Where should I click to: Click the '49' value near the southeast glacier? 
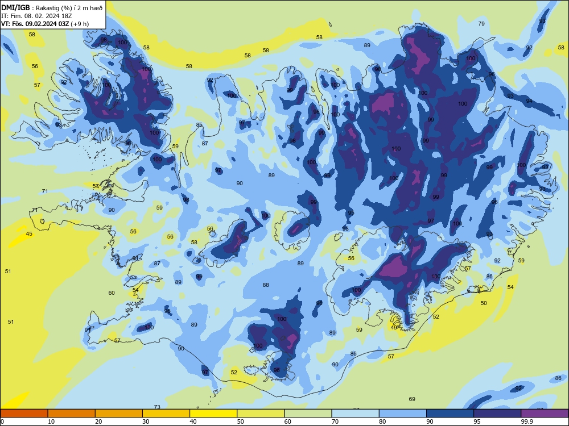point(394,328)
